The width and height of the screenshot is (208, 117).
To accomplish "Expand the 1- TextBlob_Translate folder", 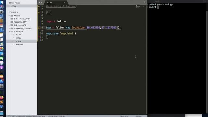I will [x=9, y=28].
